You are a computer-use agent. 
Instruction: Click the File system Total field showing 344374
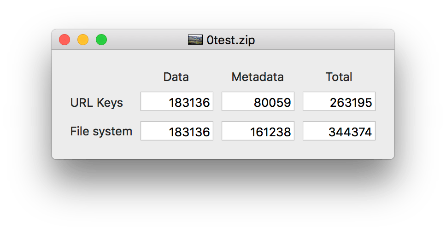coord(339,131)
